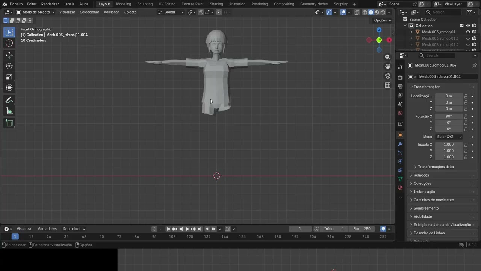Open rotation mode Euler XYZ dropdown

click(449, 137)
